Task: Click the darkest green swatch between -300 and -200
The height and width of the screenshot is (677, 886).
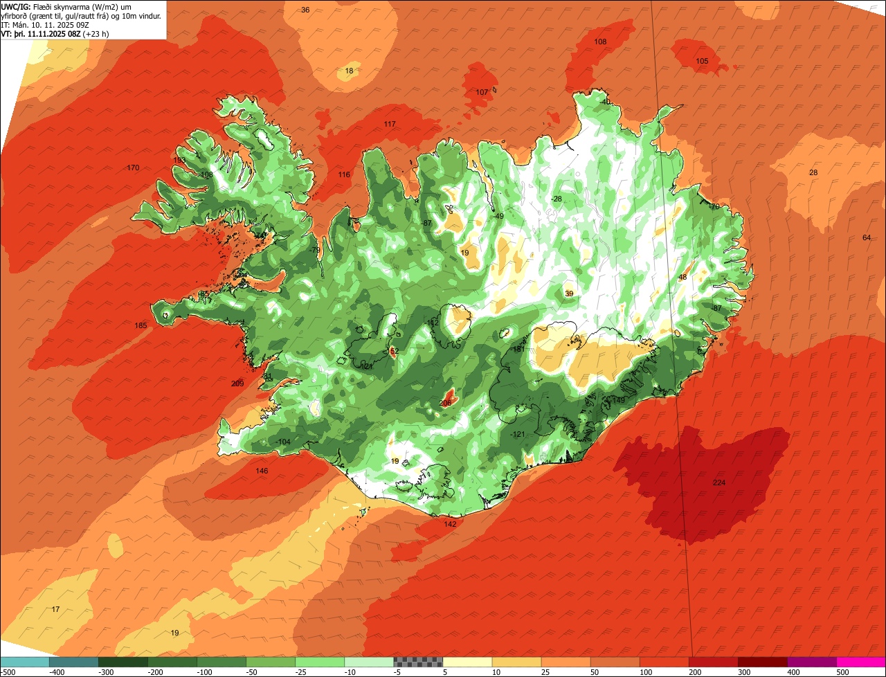Action: pyautogui.click(x=123, y=662)
